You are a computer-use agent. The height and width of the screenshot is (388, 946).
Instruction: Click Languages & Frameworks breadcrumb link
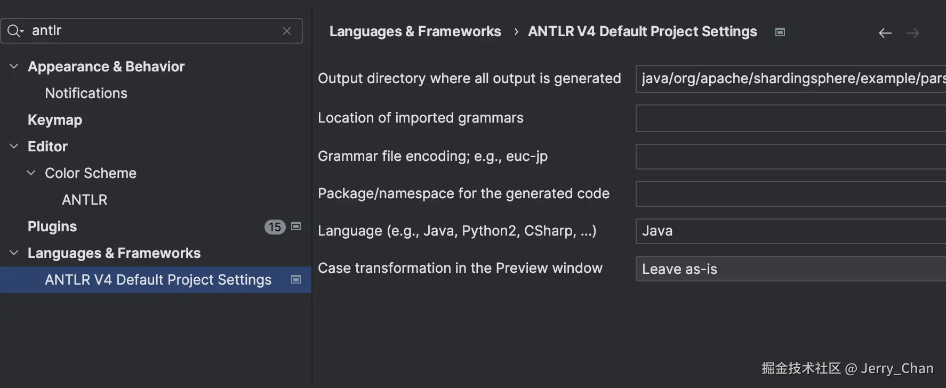415,32
